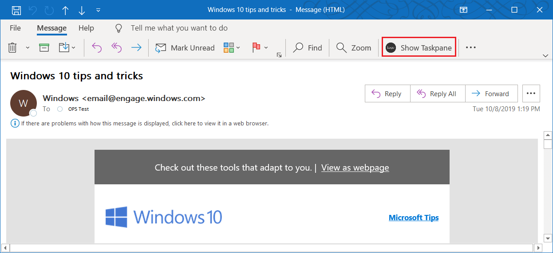Click the sender address email@engage.windows.com

[x=143, y=98]
